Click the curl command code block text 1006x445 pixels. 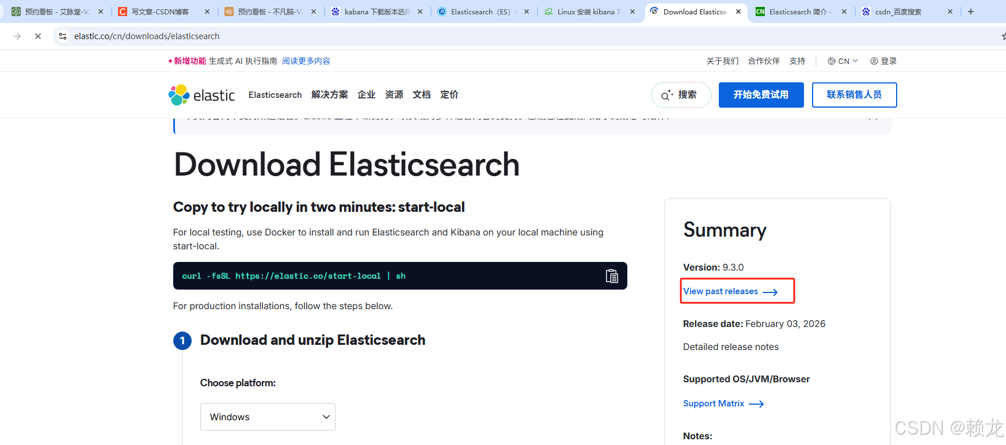[x=294, y=276]
